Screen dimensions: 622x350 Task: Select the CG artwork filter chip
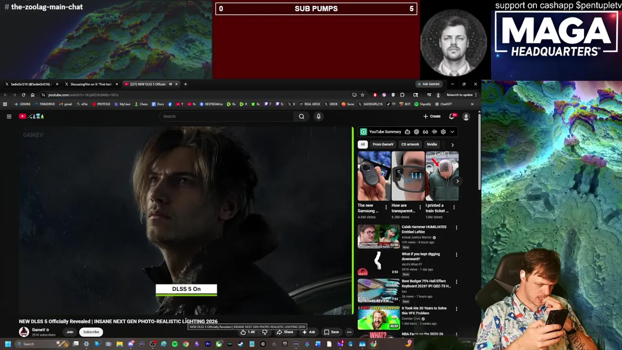410,144
